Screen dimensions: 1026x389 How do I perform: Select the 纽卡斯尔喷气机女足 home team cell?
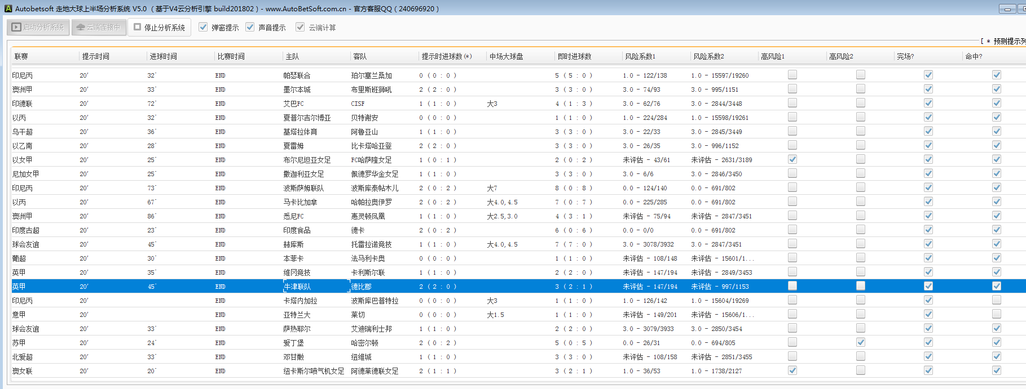pos(314,371)
